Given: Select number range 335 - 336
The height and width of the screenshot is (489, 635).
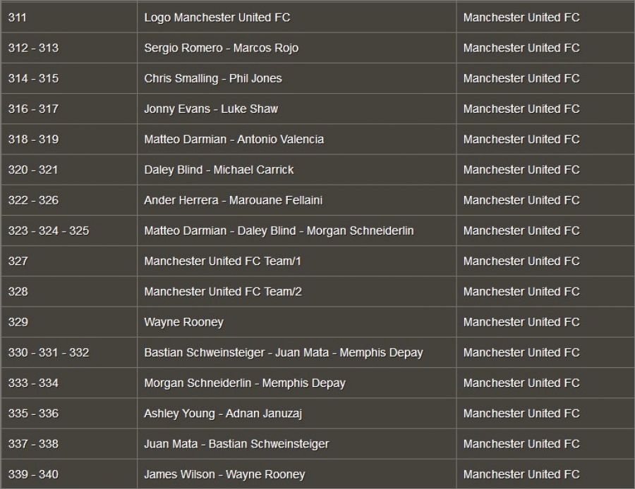Looking at the screenshot, I should click(x=33, y=414).
